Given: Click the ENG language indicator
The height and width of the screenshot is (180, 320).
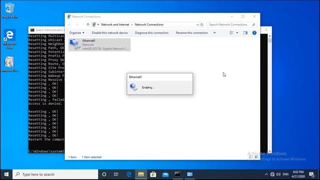Looking at the screenshot, I should [x=285, y=174].
